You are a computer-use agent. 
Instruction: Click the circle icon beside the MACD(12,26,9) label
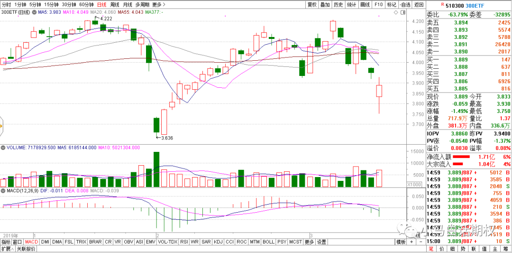click(x=3, y=190)
